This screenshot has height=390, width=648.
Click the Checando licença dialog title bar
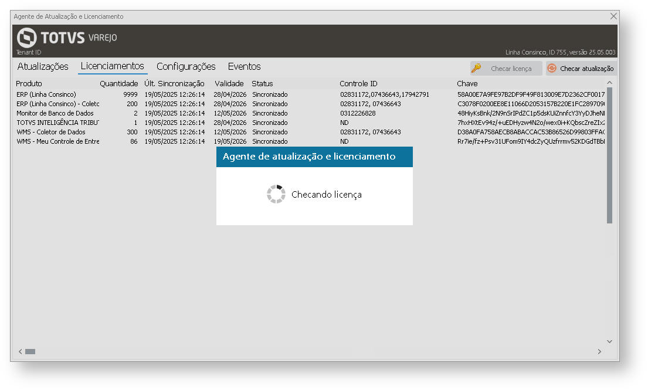pyautogui.click(x=314, y=157)
